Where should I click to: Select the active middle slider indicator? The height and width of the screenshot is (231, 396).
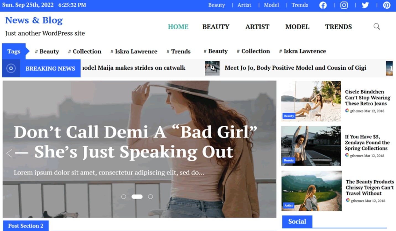coord(137,197)
